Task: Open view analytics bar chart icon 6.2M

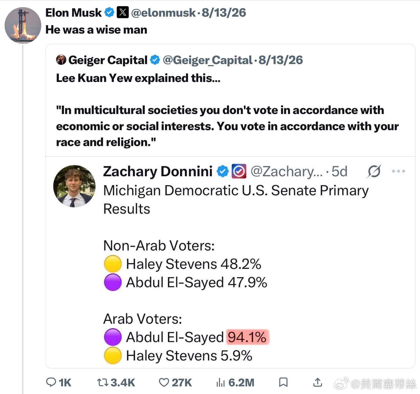Action: click(x=220, y=382)
